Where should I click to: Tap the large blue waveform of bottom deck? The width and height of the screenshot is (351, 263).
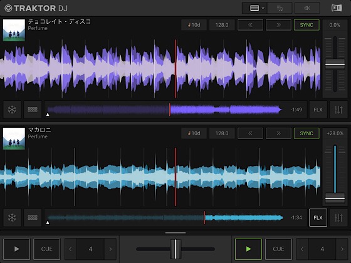[x=160, y=177]
